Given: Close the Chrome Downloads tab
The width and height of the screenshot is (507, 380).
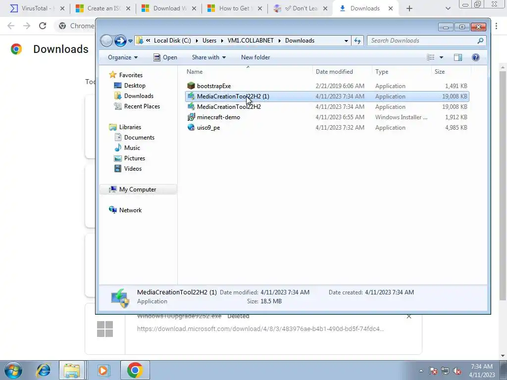Looking at the screenshot, I should (391, 8).
